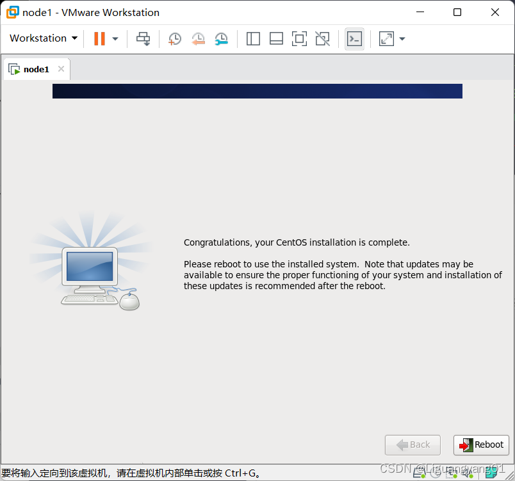Click the 'Please reboot to use' paragraph
This screenshot has height=481, width=515.
(x=343, y=275)
